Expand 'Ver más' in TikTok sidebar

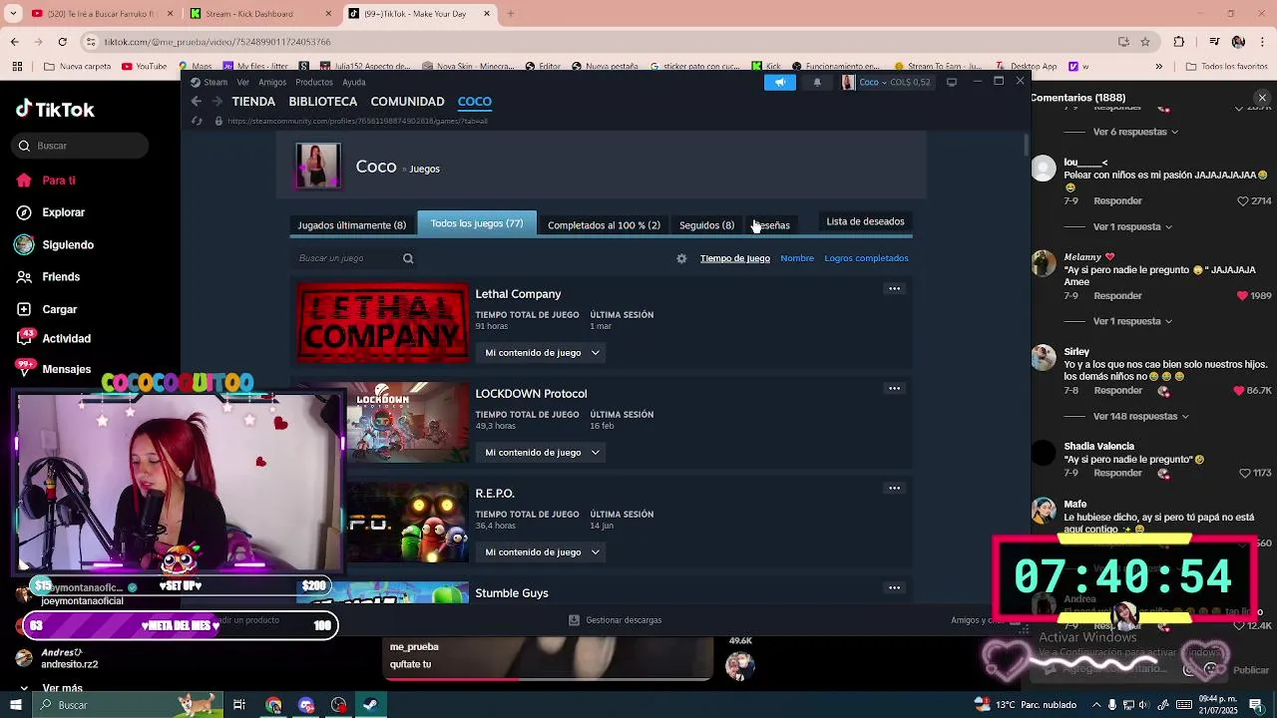coord(62,688)
